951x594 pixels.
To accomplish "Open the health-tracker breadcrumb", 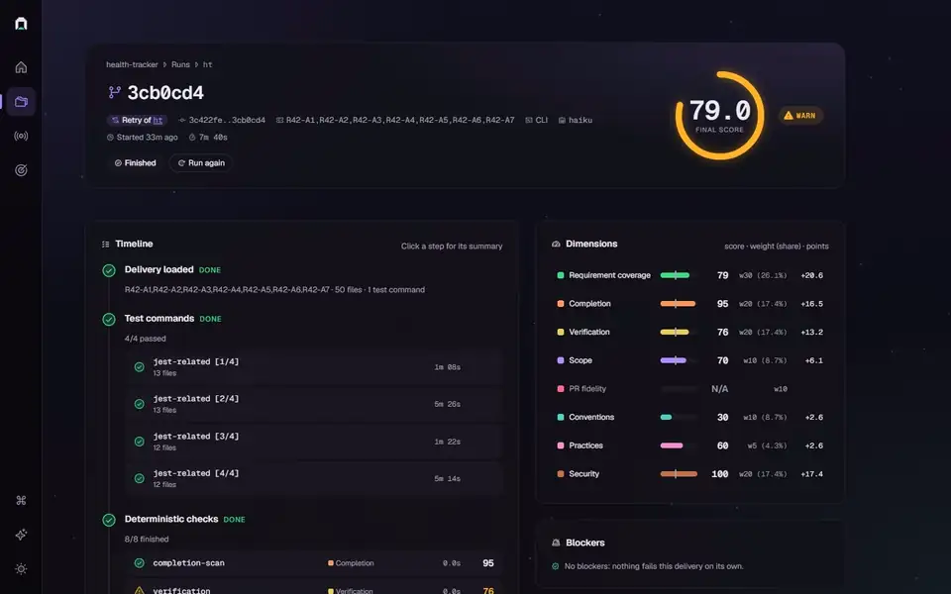I will pos(132,64).
